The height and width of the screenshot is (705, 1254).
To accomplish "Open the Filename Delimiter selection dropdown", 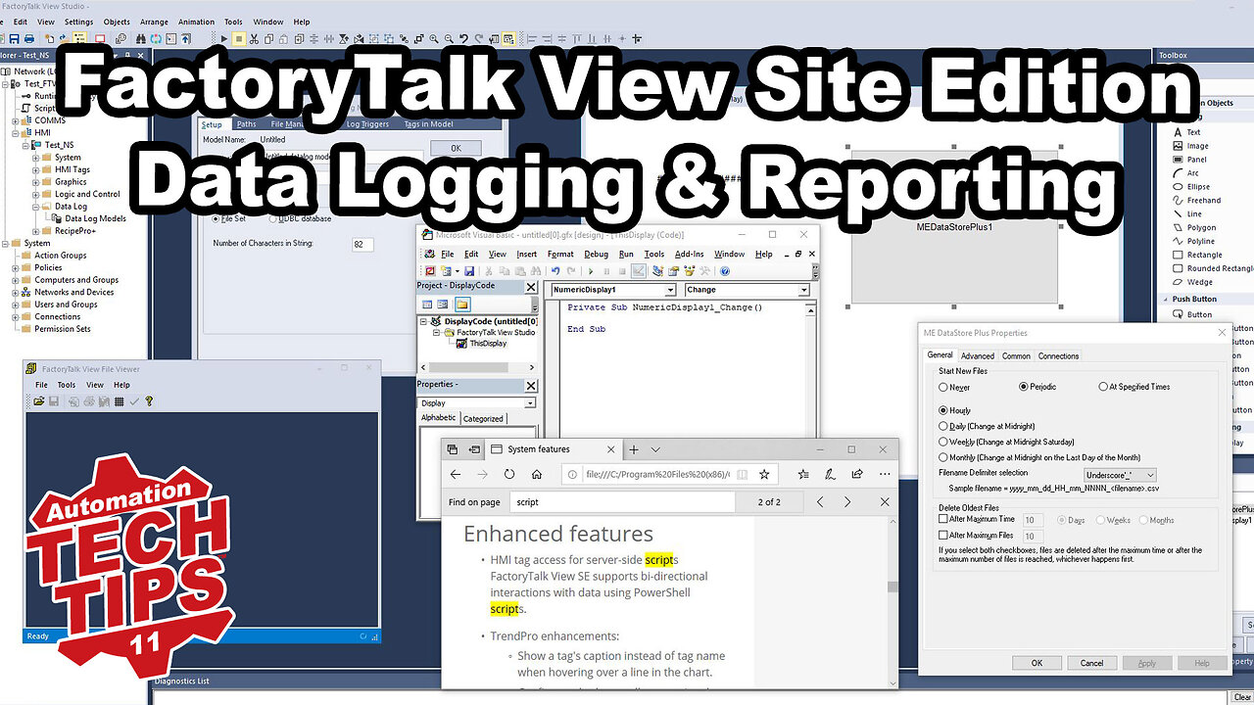I will pyautogui.click(x=1121, y=474).
